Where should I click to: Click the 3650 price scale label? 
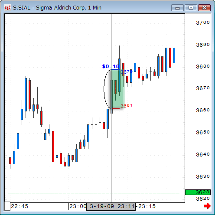[x=203, y=132]
